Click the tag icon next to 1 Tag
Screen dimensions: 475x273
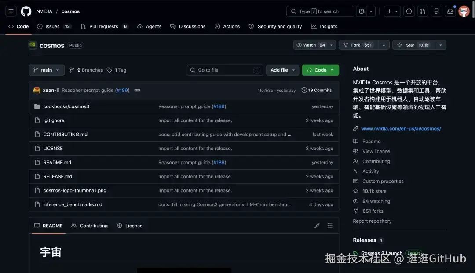[109, 70]
